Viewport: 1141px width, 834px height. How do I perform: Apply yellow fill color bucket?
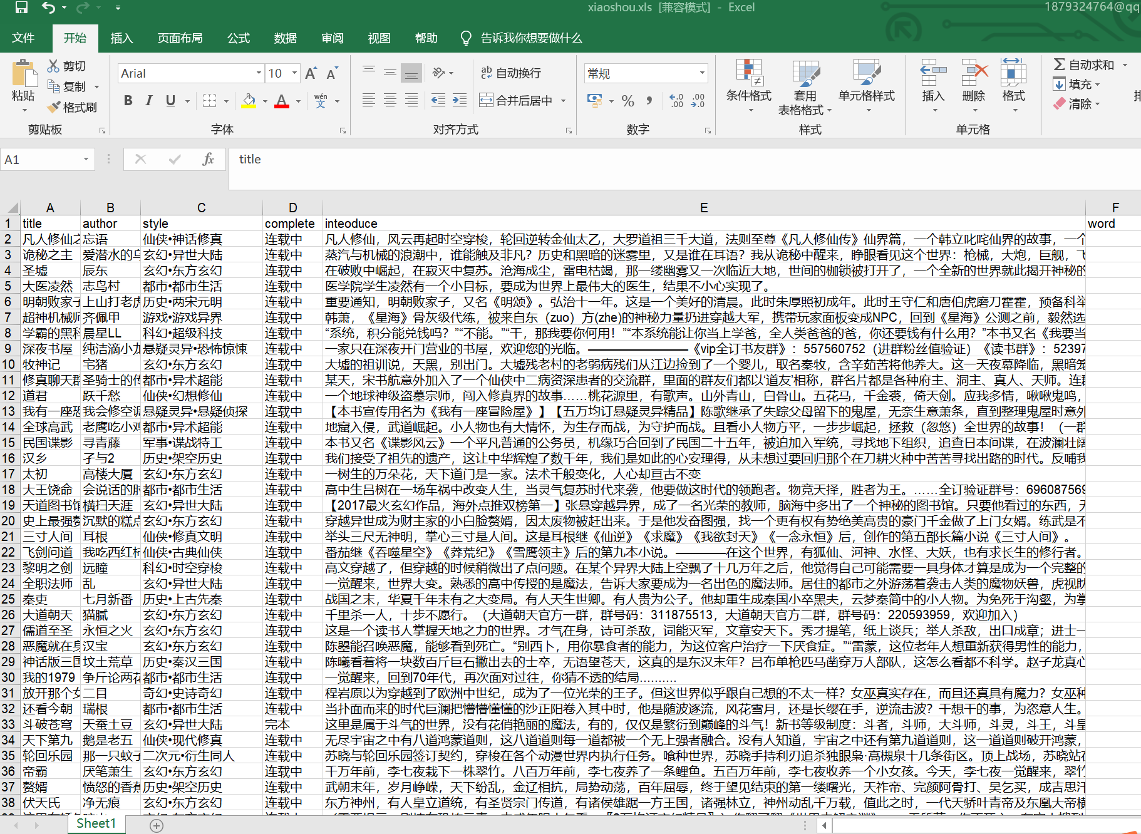click(x=249, y=100)
